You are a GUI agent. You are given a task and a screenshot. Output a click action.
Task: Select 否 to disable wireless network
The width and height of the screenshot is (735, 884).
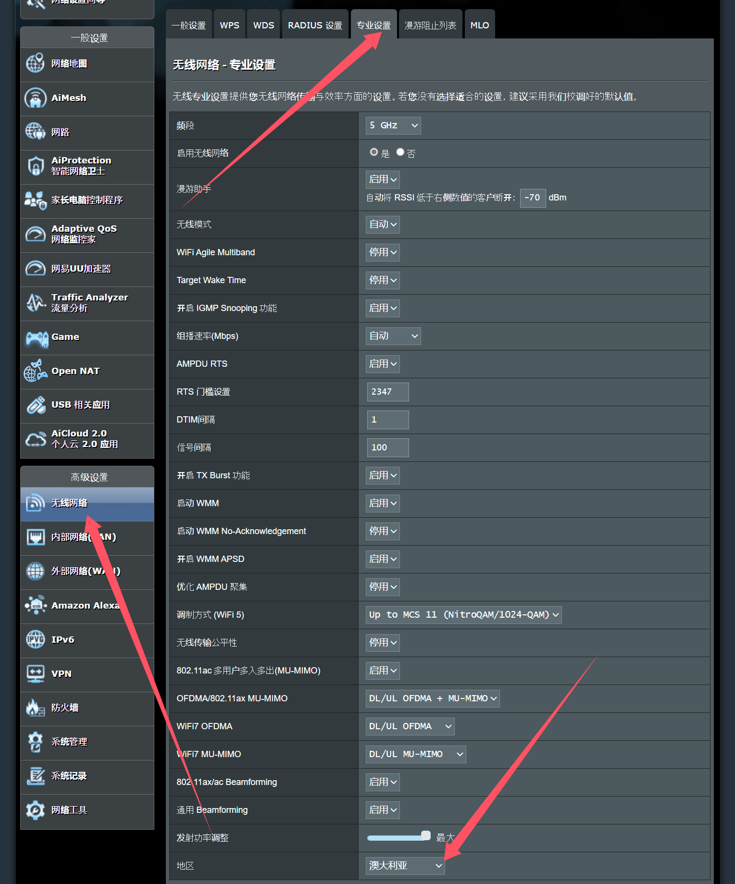(x=400, y=152)
